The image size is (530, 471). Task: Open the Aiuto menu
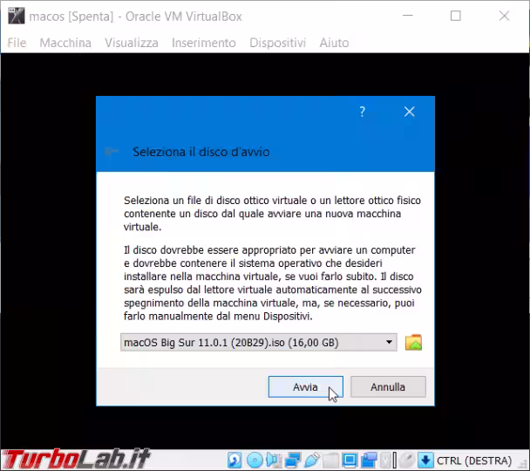[334, 43]
